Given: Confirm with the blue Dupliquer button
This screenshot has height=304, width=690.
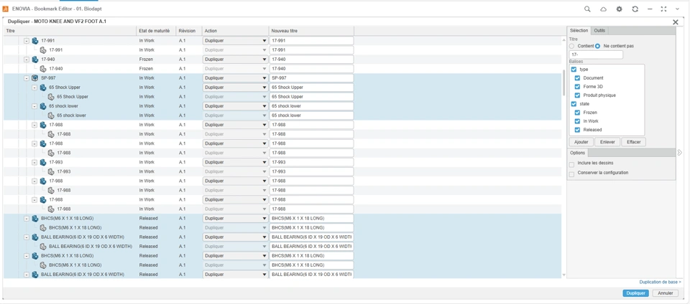Looking at the screenshot, I should [x=635, y=293].
